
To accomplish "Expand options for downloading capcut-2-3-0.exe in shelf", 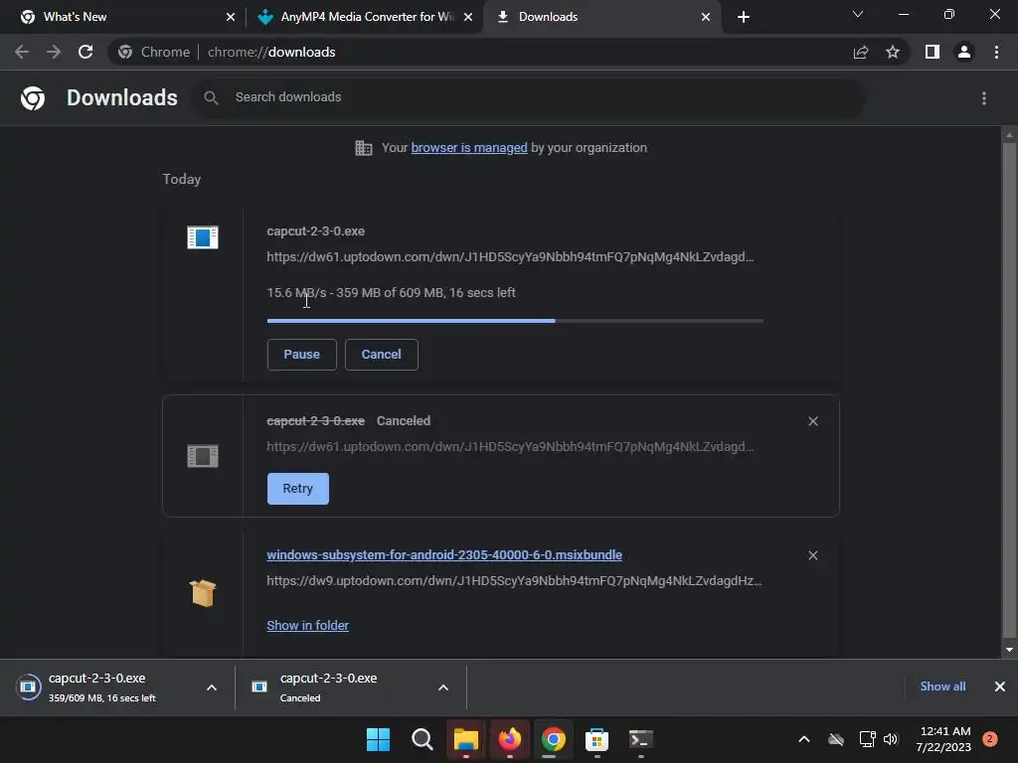I will [212, 687].
